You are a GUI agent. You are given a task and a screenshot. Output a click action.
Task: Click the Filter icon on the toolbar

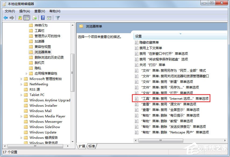(58, 18)
